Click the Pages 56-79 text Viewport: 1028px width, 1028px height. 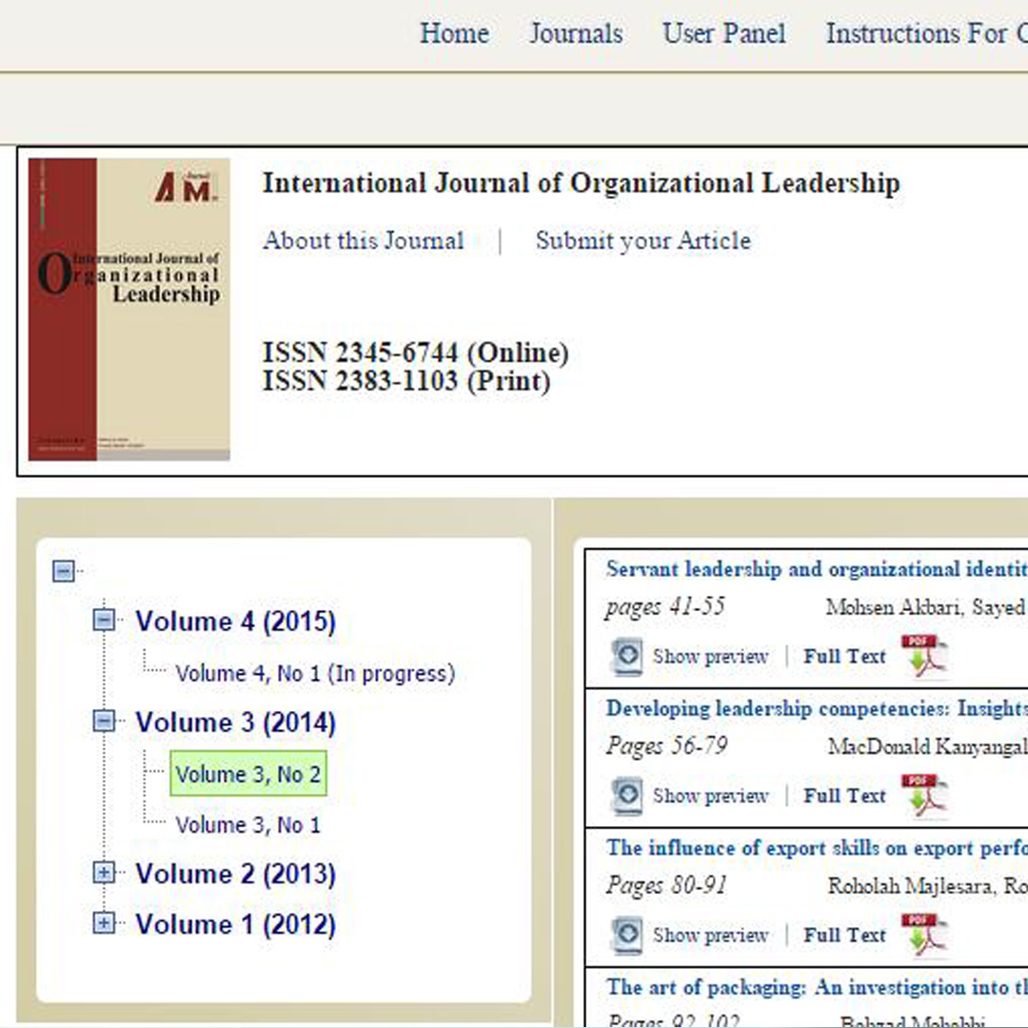(666, 747)
